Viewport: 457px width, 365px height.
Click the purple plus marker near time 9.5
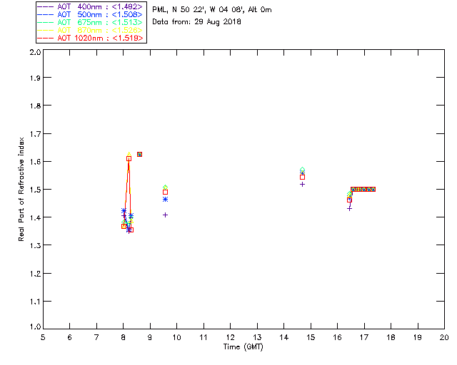[x=165, y=215]
